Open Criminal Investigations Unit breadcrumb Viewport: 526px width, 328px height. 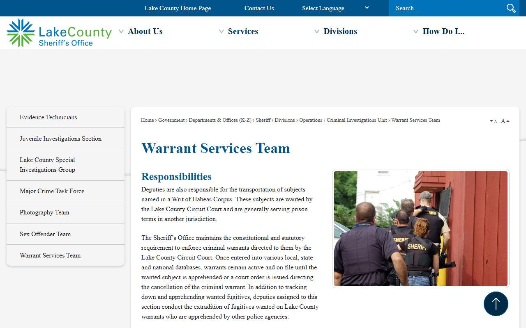pos(357,120)
